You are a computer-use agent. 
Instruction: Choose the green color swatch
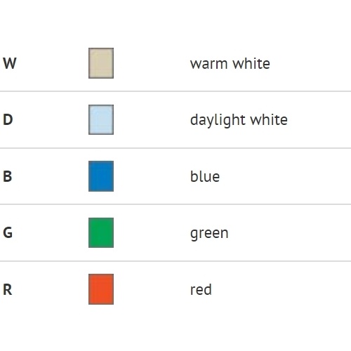tap(101, 232)
